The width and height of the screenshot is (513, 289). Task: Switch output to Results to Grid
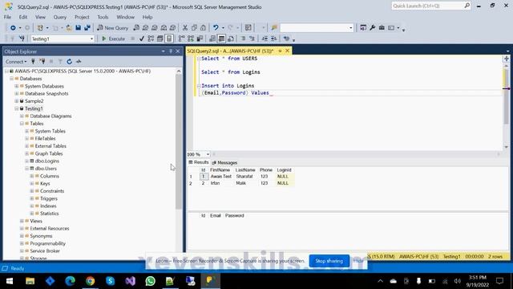point(221,39)
